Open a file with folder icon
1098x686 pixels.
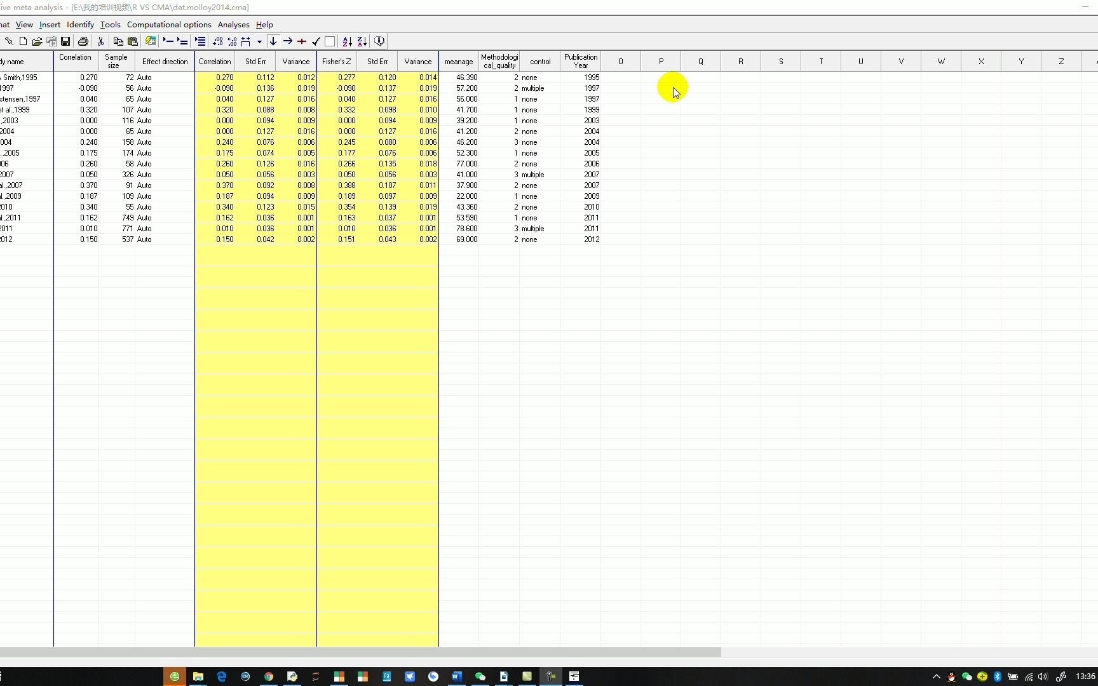pos(37,41)
